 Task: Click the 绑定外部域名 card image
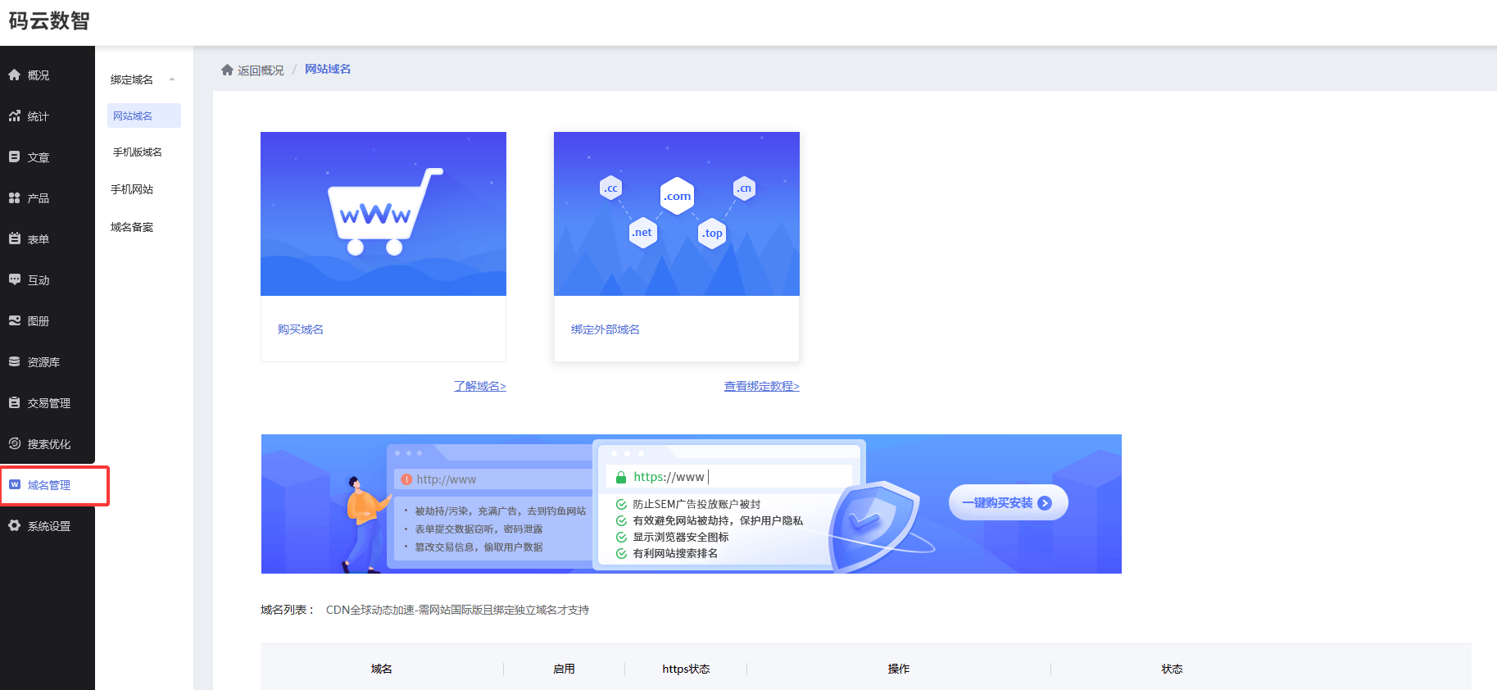(x=676, y=214)
